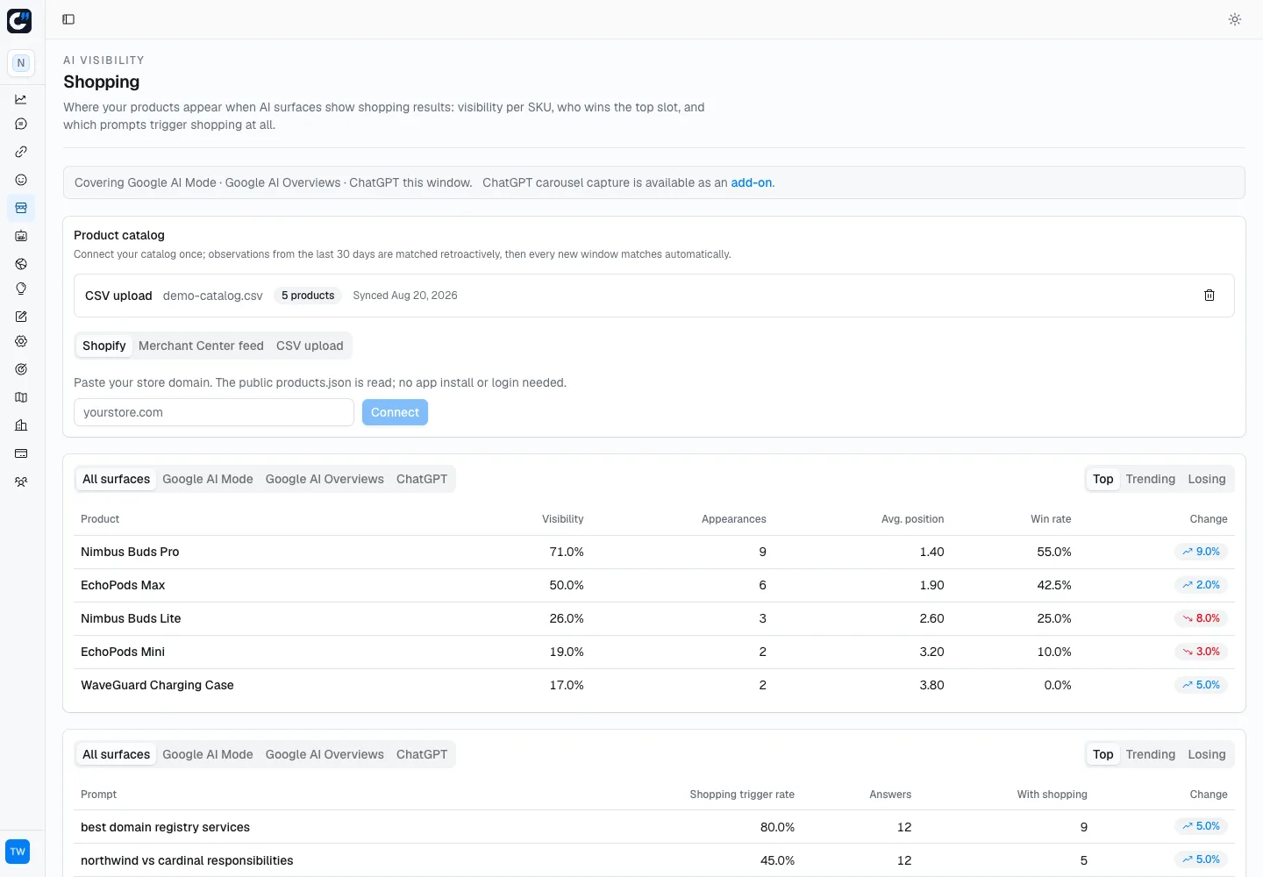Open the chat bubble sidebar icon

coord(21,124)
